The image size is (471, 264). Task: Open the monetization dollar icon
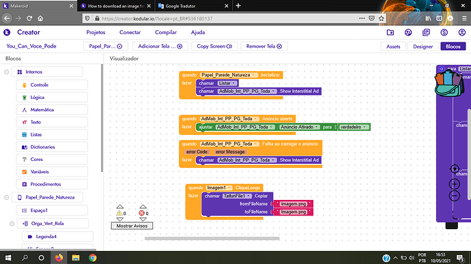tap(444, 33)
